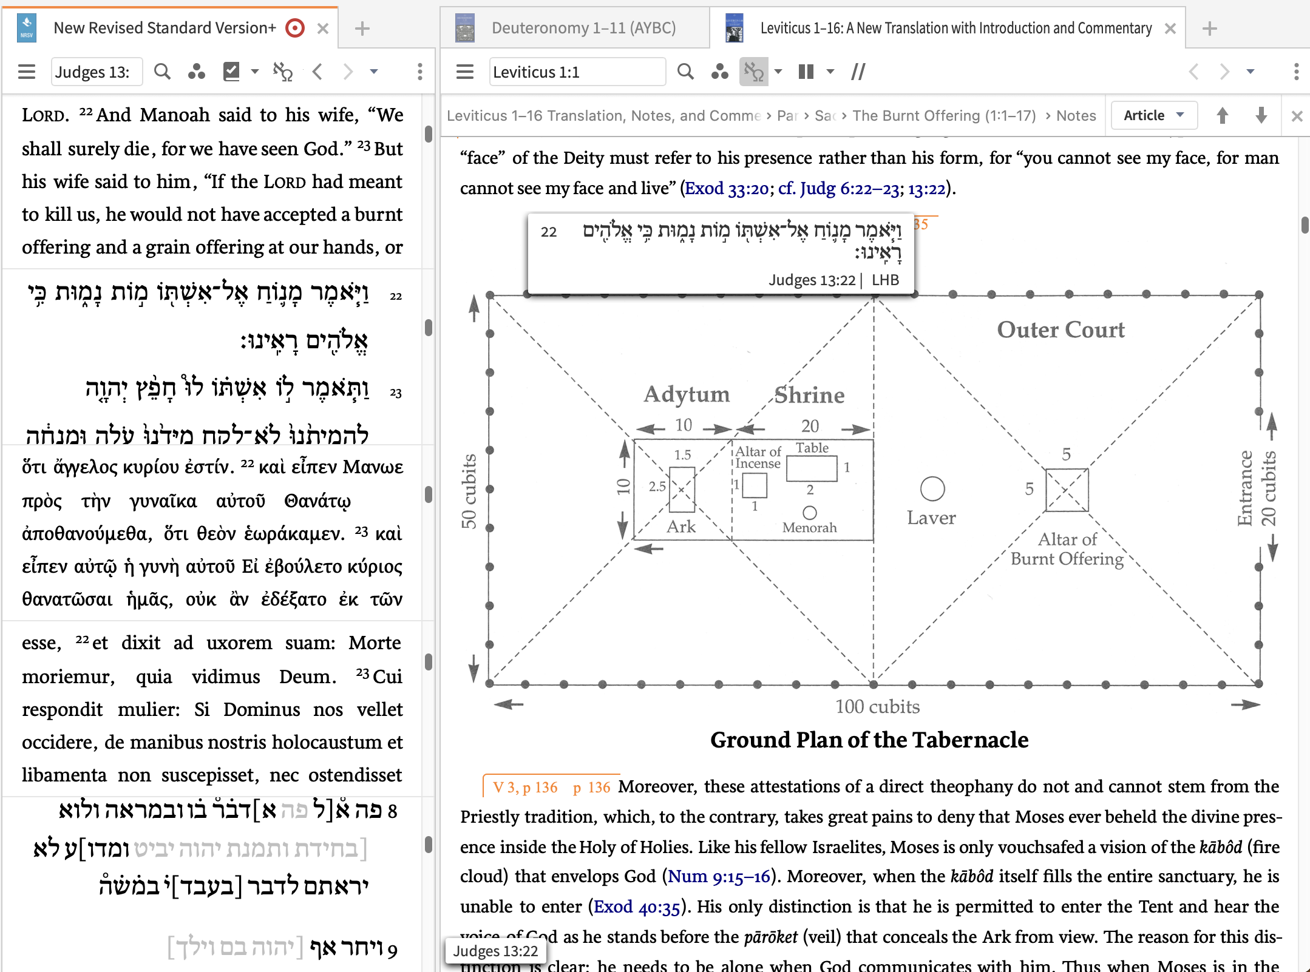1310x972 pixels.
Task: Open visual filters in the NRSV panel
Action: coord(196,72)
